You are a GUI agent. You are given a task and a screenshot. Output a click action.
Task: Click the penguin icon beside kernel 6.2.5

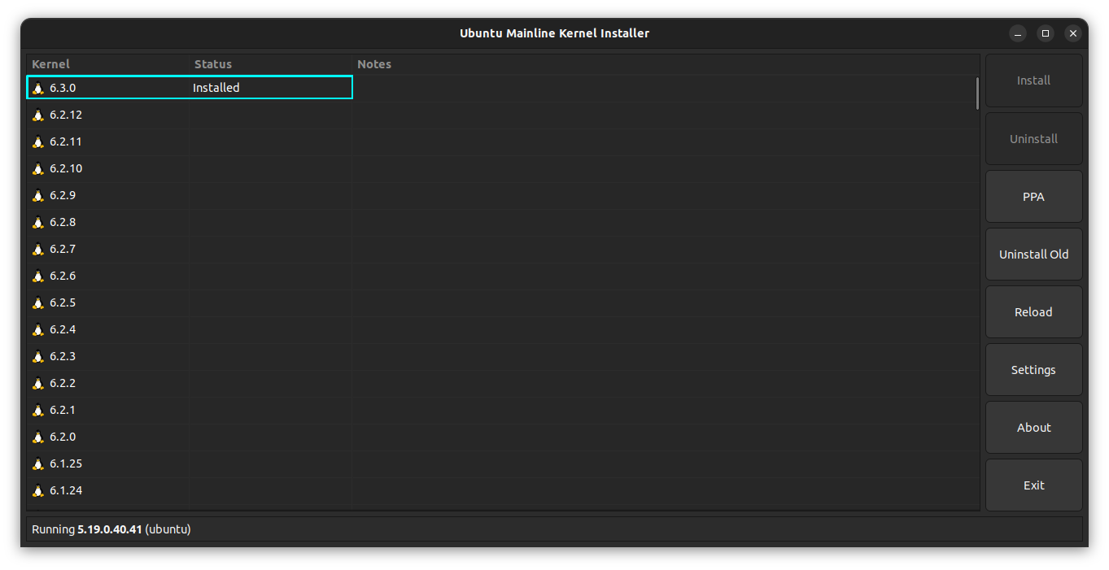coord(37,302)
